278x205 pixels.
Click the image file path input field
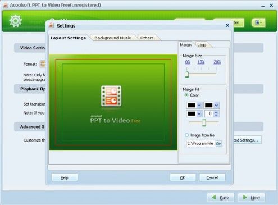click(201, 144)
